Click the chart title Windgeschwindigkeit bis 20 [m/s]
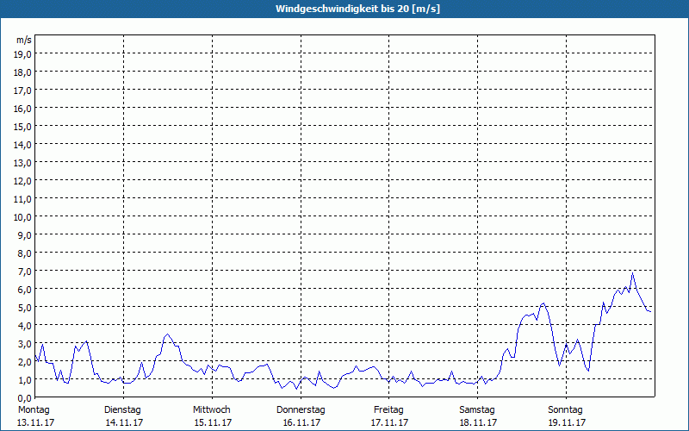The image size is (689, 431). click(x=357, y=9)
